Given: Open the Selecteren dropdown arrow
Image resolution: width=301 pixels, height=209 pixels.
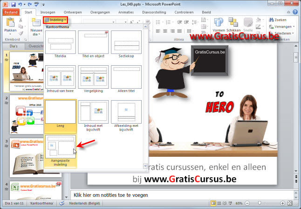Looking at the screenshot, I should pyautogui.click(x=293, y=33).
